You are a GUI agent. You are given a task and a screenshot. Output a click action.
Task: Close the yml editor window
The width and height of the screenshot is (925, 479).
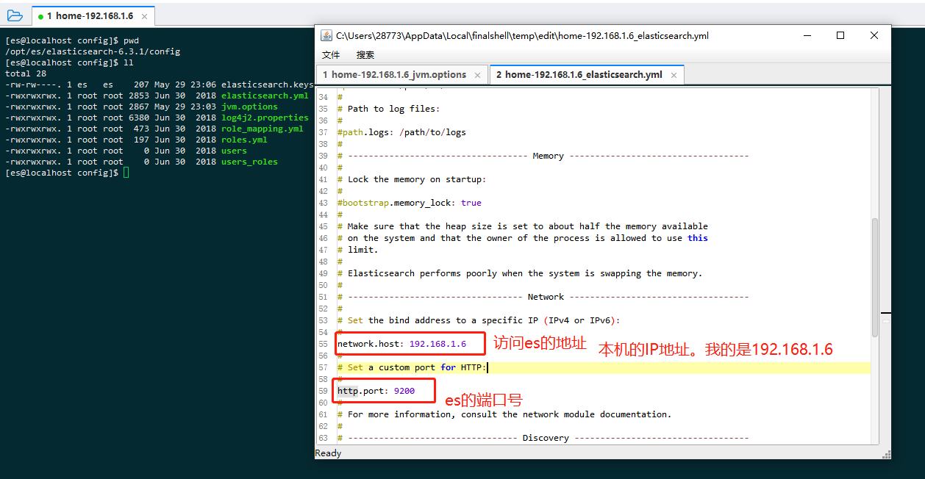(x=874, y=35)
